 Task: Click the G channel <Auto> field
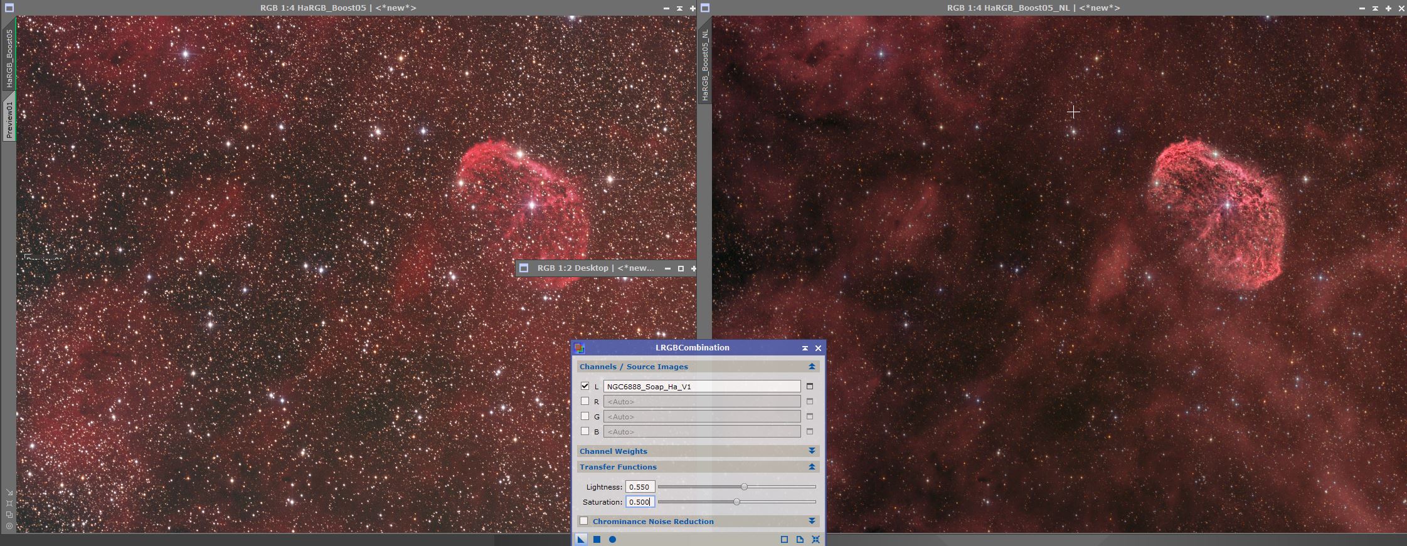point(702,416)
